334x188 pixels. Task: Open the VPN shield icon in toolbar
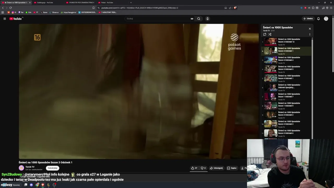pos(327,8)
